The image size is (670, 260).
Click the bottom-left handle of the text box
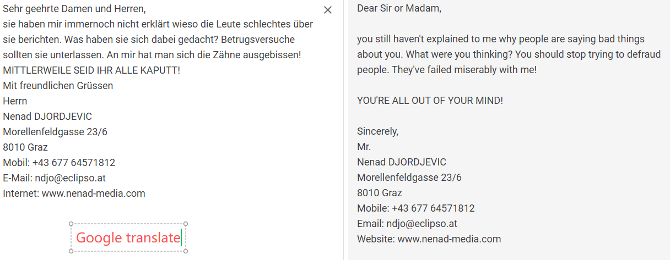coord(71,251)
